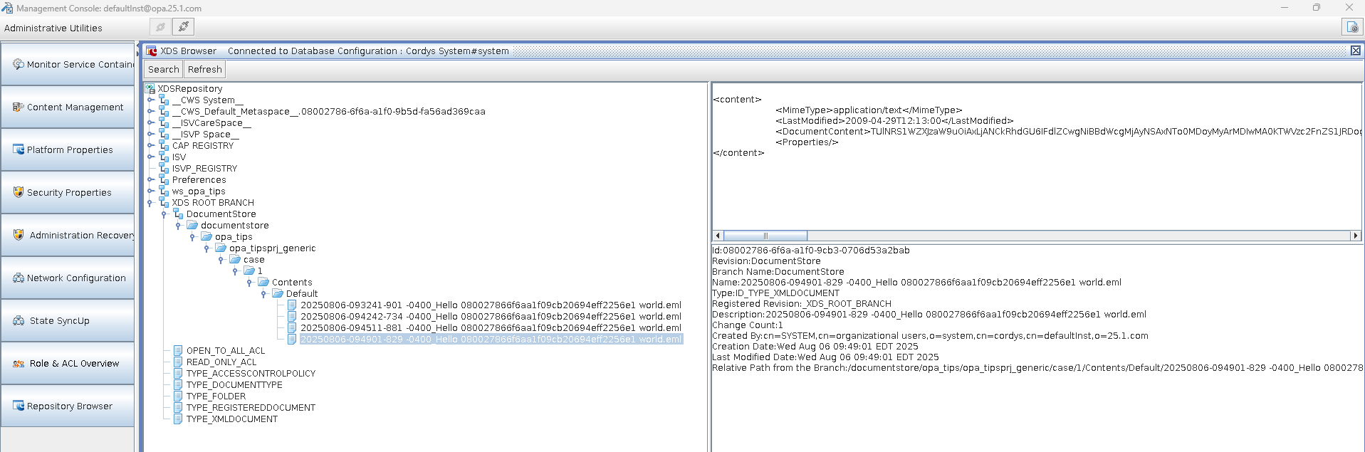Viewport: 1365px width, 452px height.
Task: Open Network Configuration in the sidebar
Action: pos(75,278)
